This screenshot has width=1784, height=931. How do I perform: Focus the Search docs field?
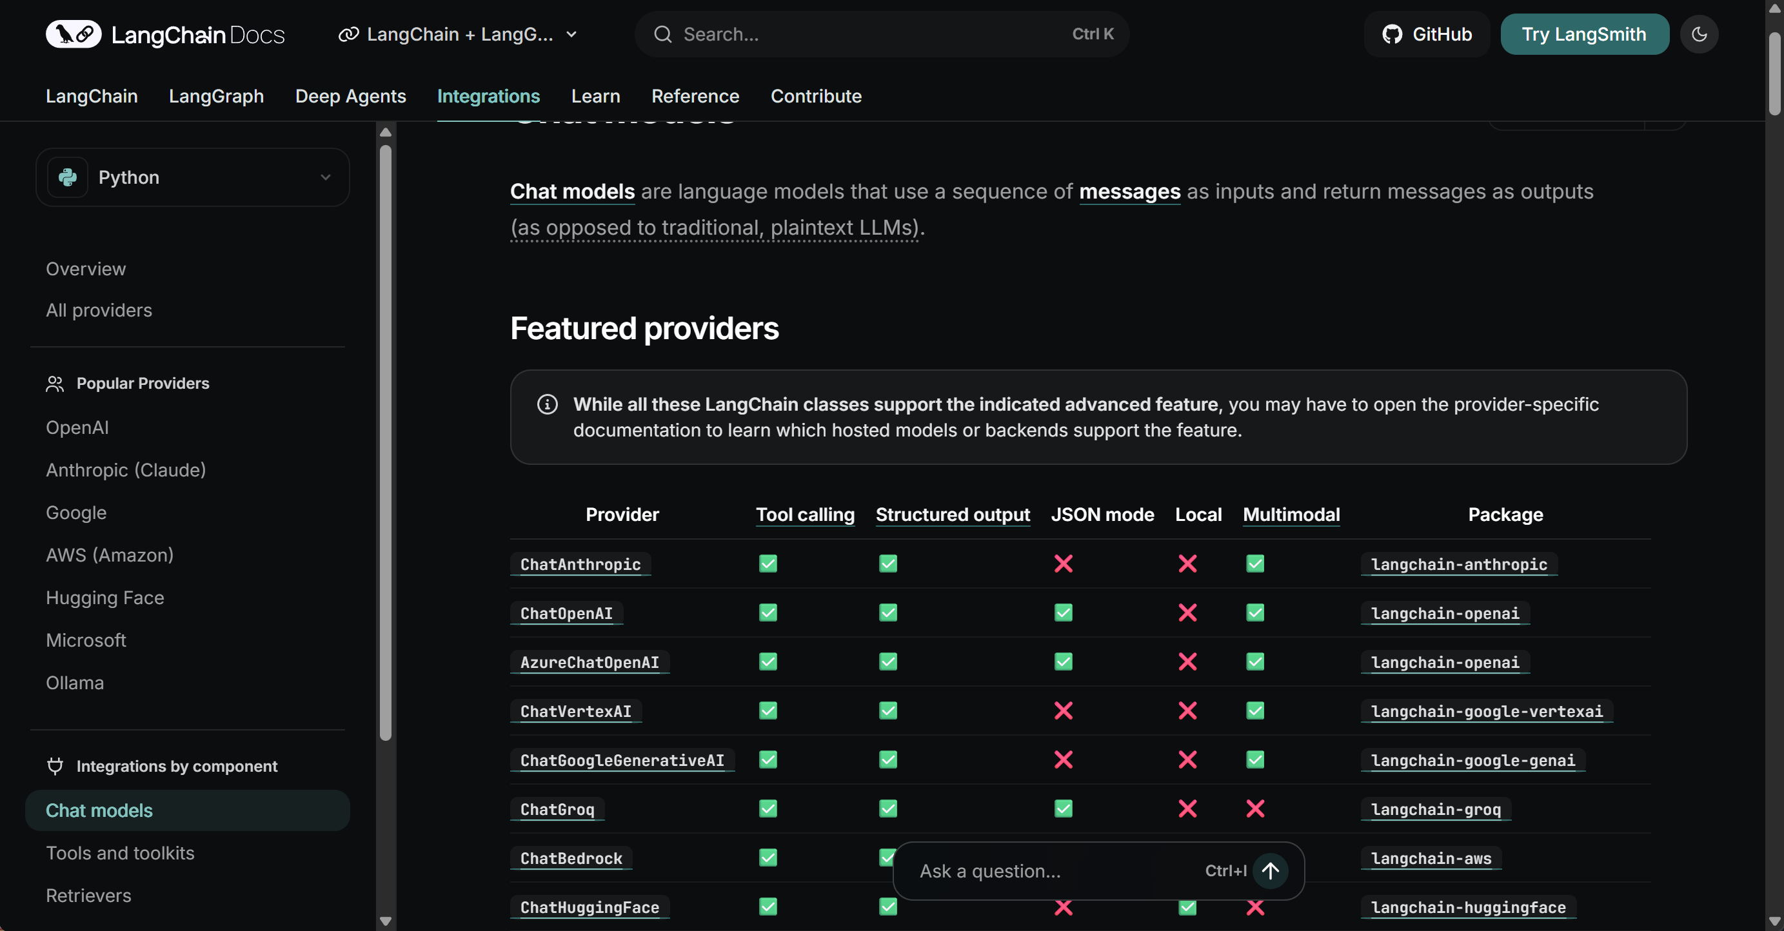[882, 34]
